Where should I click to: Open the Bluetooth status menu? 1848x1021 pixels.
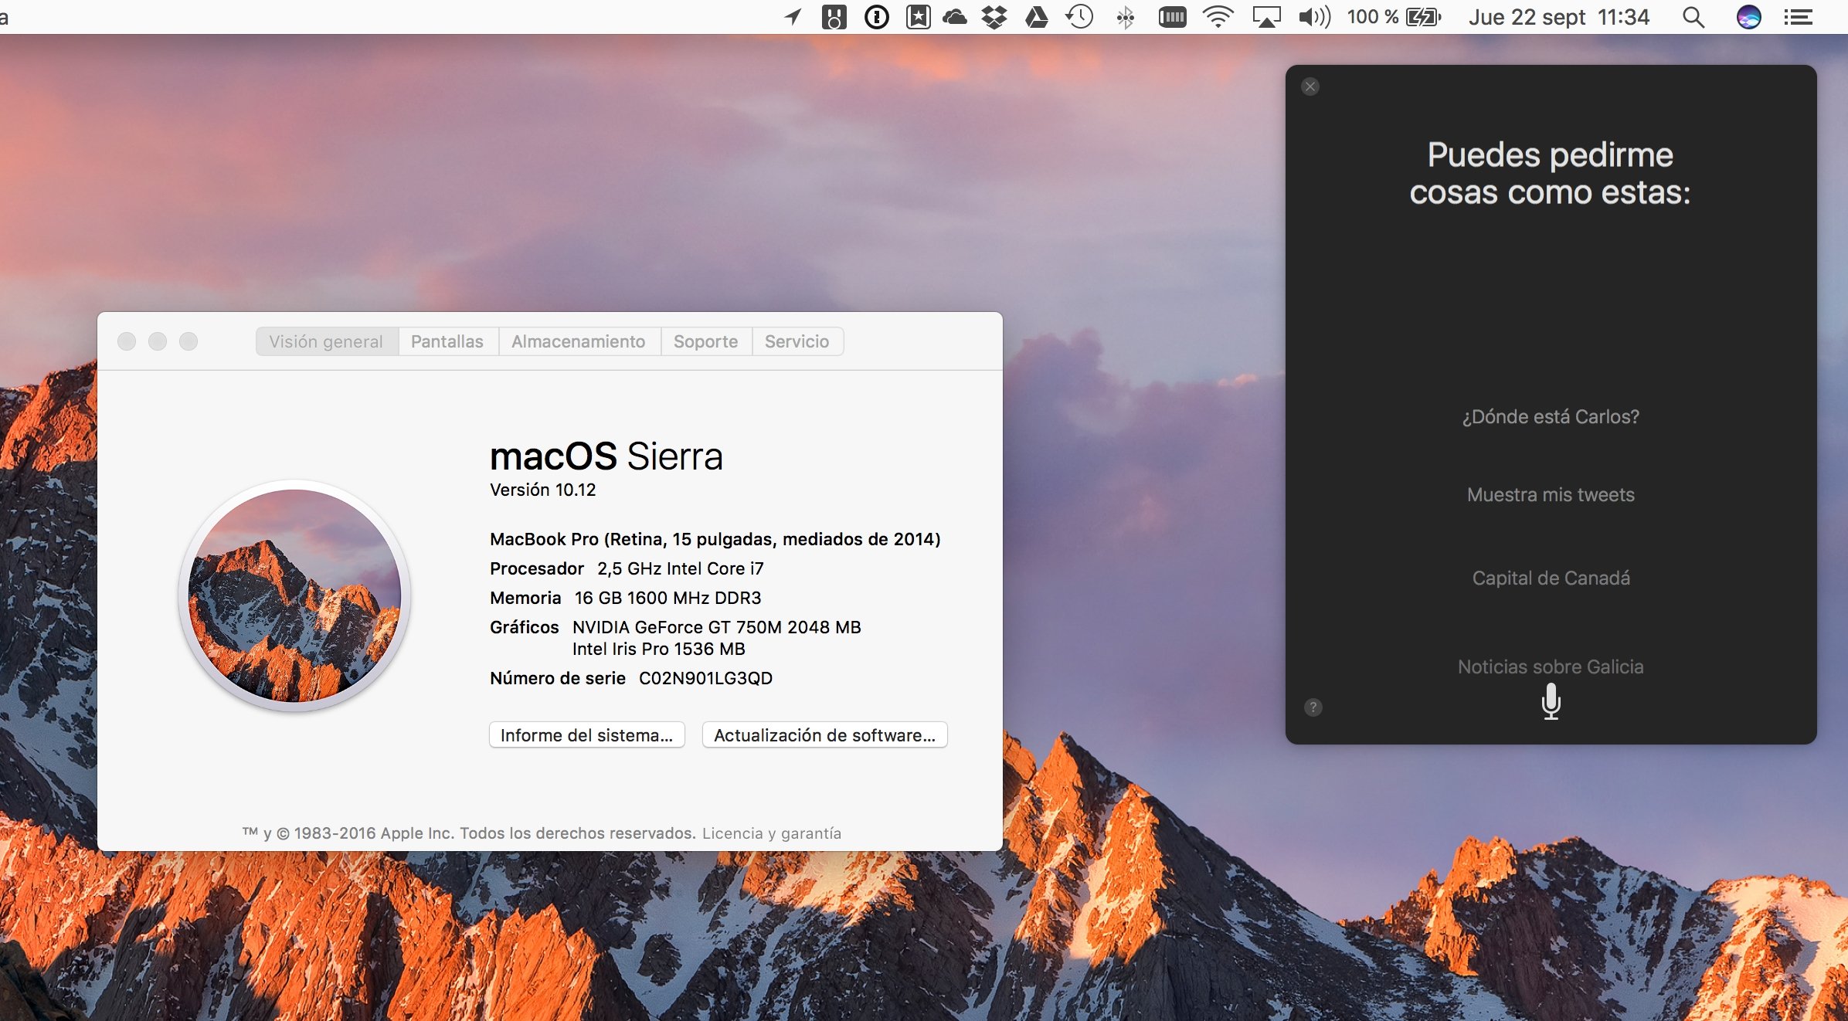coord(1126,17)
